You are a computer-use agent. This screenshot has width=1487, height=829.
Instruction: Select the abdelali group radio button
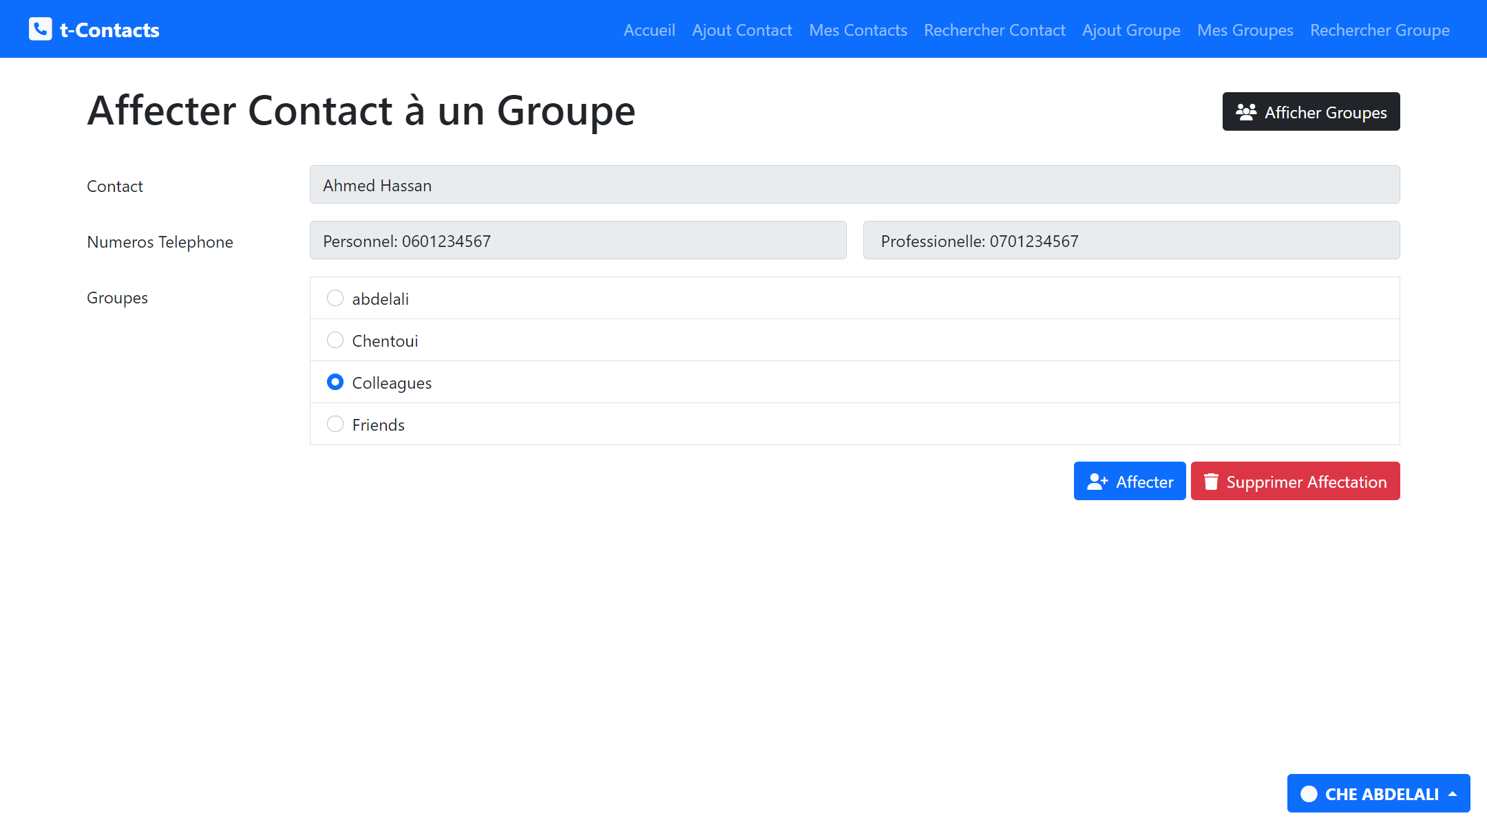335,298
